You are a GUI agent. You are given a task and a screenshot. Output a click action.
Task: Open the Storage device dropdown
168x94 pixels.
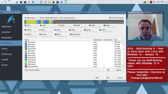point(58,18)
